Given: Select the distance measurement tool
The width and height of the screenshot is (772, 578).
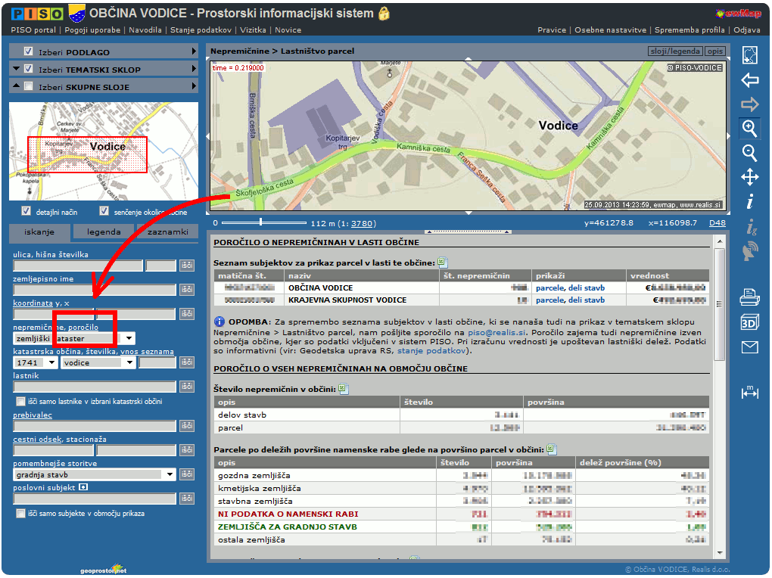Looking at the screenshot, I should pos(749,392).
